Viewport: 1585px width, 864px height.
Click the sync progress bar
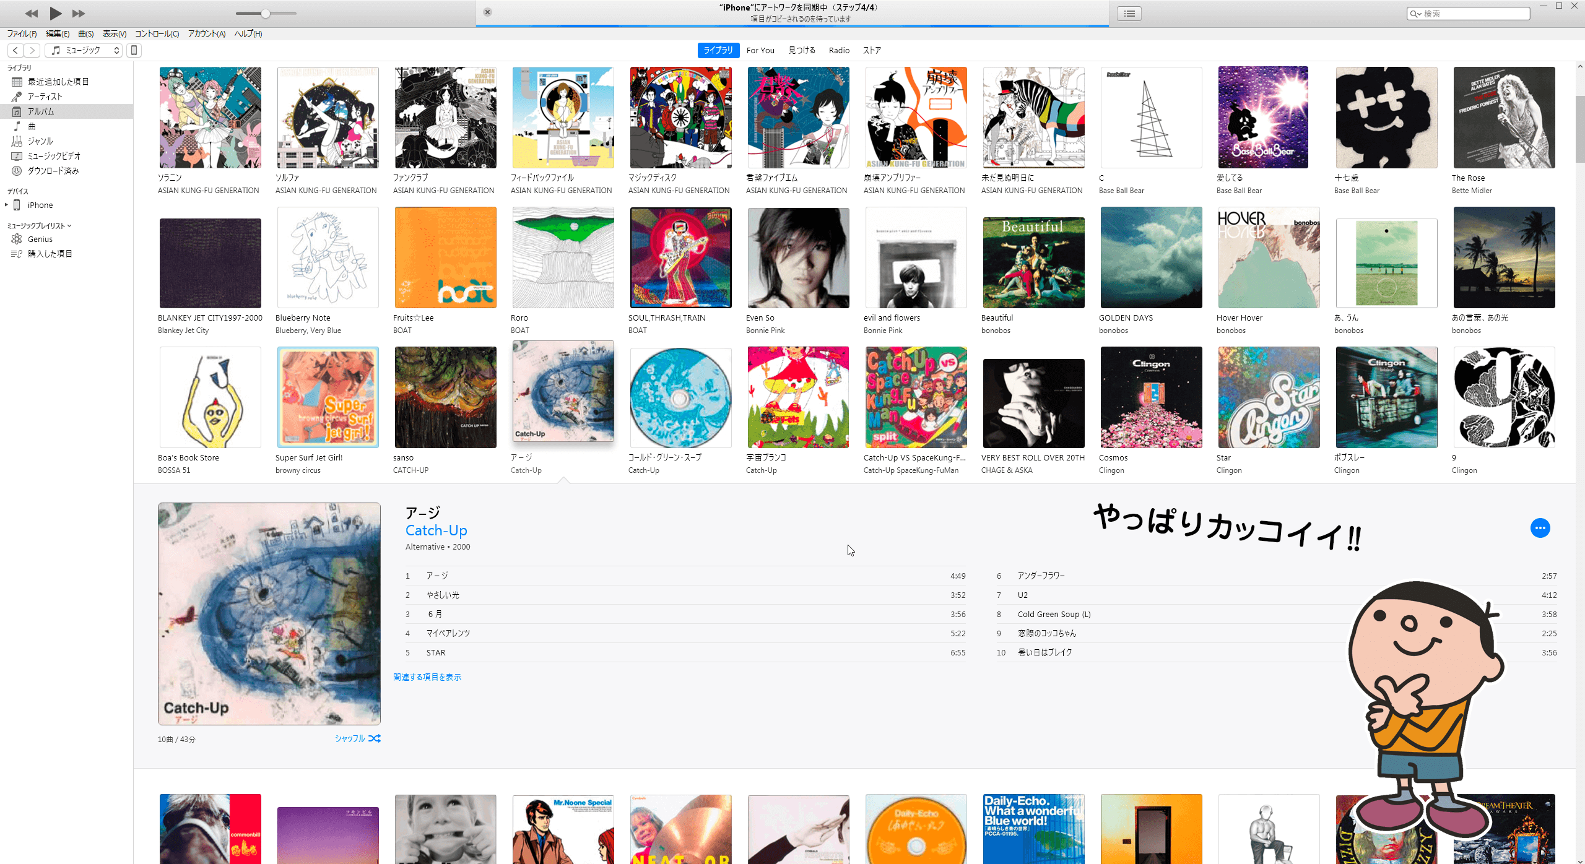pos(792,26)
